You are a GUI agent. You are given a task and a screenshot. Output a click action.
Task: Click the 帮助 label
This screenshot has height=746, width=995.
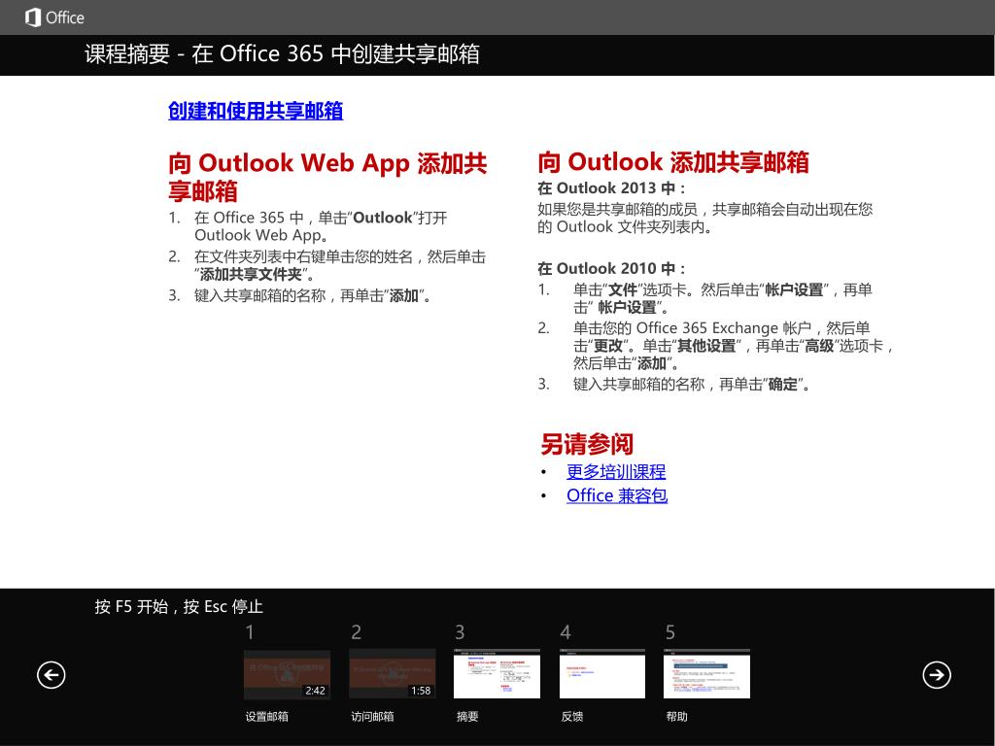[x=677, y=716]
